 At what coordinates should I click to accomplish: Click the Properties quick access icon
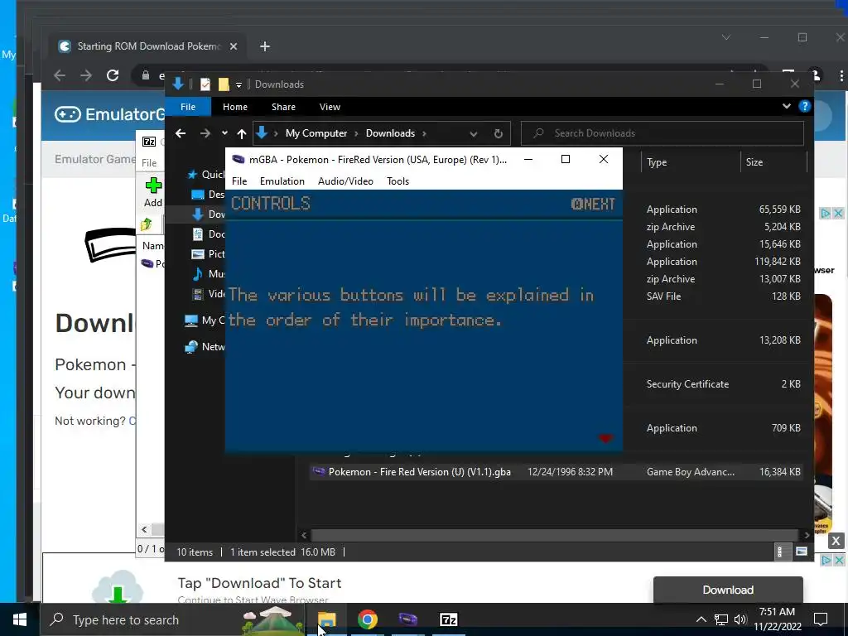[x=205, y=84]
